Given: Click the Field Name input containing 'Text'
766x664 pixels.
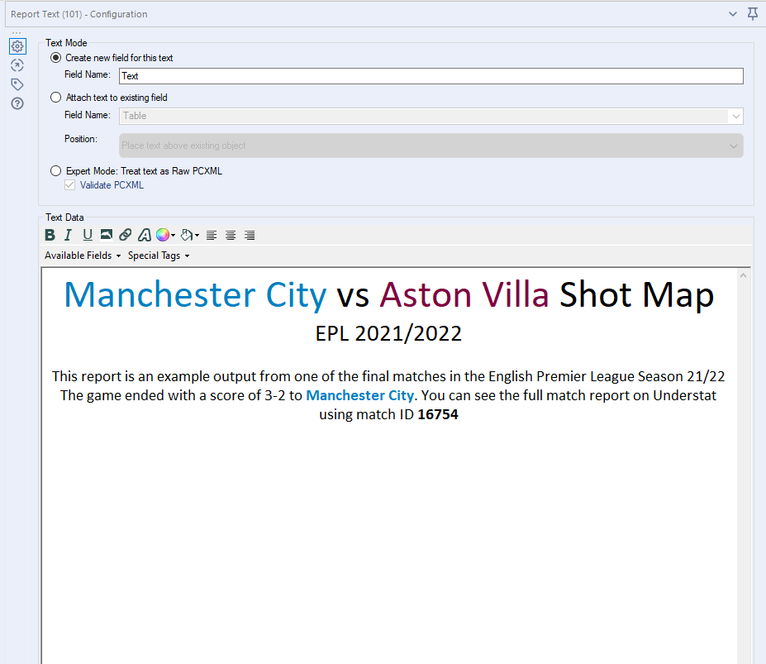Looking at the screenshot, I should pos(431,76).
